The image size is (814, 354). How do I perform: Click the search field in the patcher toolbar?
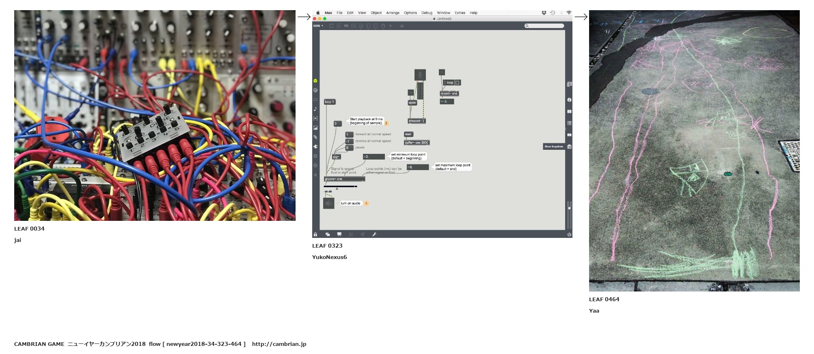544,26
